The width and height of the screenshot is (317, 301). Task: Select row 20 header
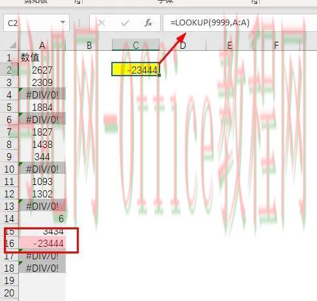9,293
